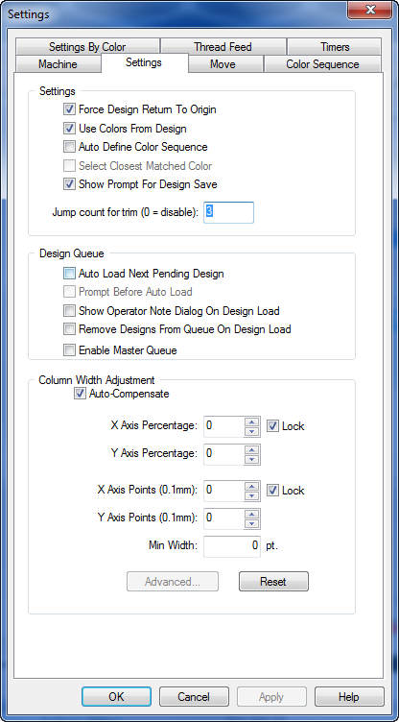The height and width of the screenshot is (722, 399).
Task: Switch to the Thread Feed tab
Action: (x=223, y=47)
